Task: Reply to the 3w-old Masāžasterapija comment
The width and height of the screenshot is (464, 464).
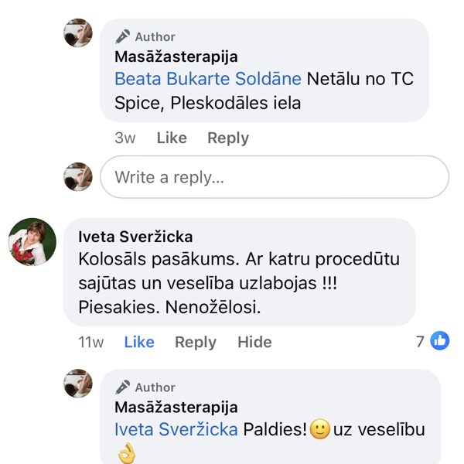Action: tap(228, 138)
